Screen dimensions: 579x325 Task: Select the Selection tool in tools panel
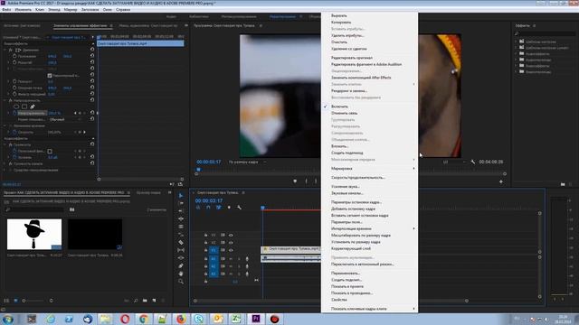point(181,195)
